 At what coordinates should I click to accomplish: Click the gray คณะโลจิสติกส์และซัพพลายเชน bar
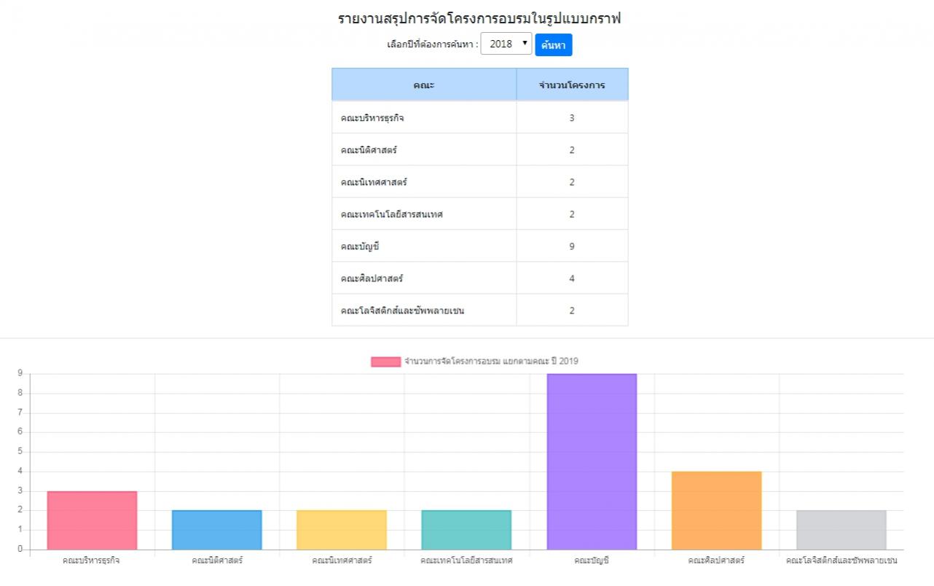click(841, 530)
